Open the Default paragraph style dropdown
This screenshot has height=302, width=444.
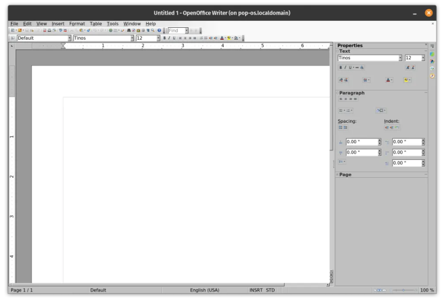click(70, 38)
